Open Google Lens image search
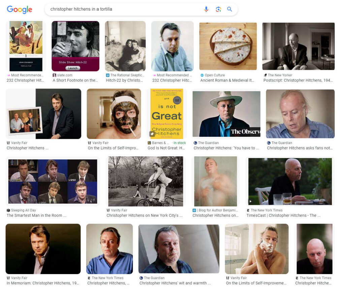This screenshot has height=292, width=345. 218,9
